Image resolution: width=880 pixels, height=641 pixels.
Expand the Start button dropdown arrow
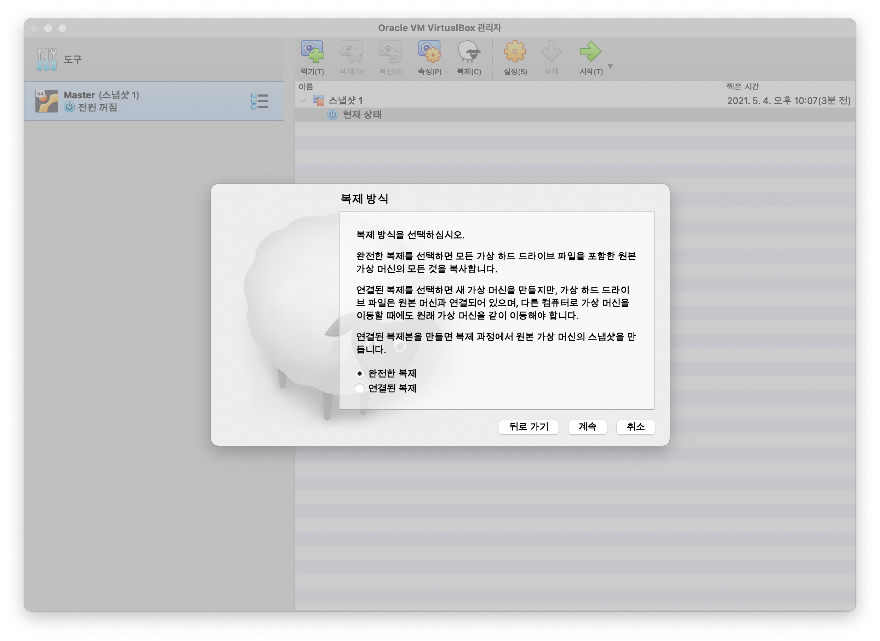pos(610,67)
